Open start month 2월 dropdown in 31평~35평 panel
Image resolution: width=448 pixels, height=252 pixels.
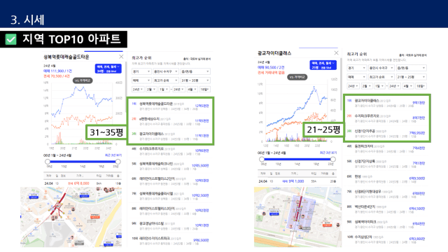(151, 90)
